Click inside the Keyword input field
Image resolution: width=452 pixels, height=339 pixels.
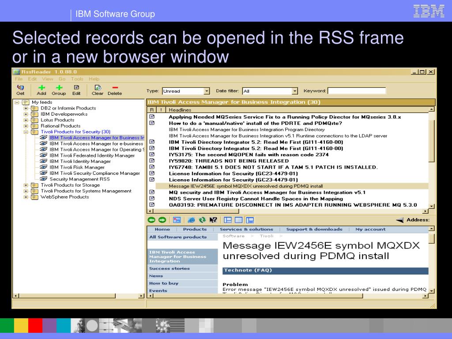(357, 91)
